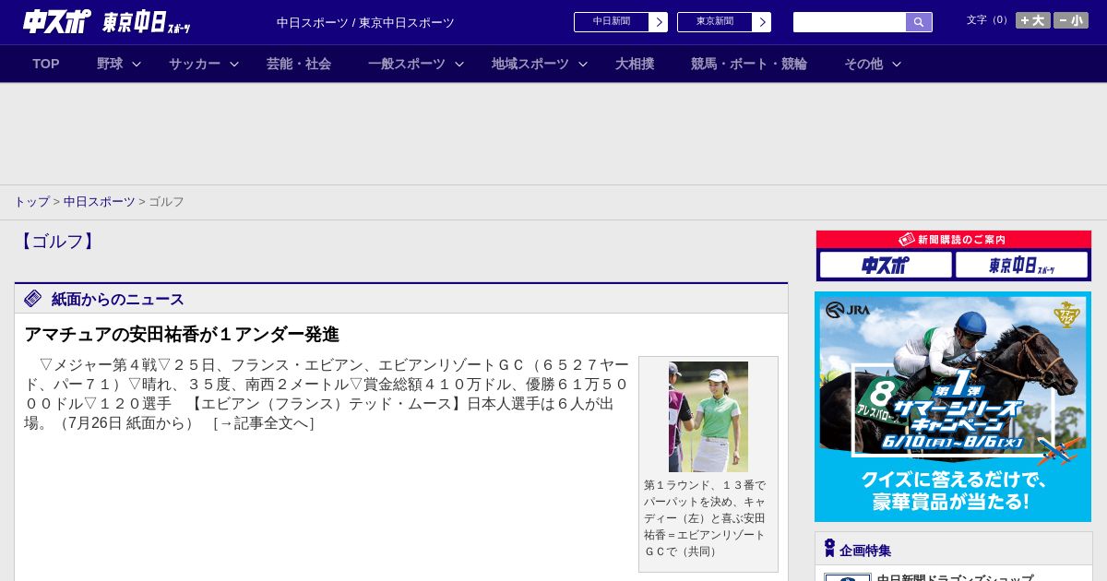1107x581 pixels.
Task: Open the サッカー menu
Action: 195,64
